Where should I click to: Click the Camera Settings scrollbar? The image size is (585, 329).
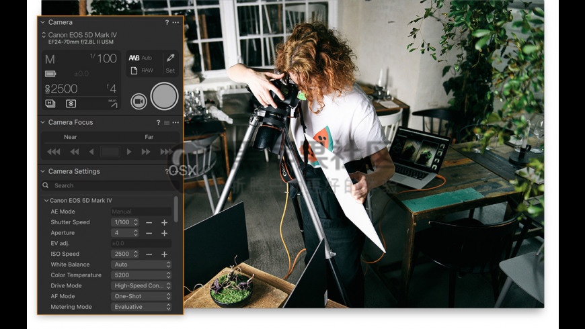click(175, 209)
